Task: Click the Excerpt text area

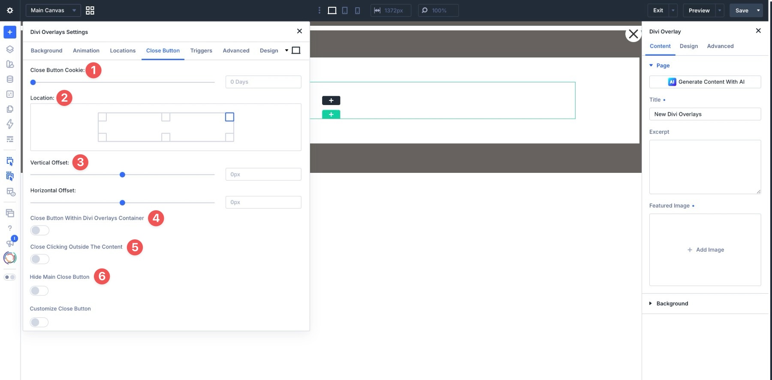Action: point(705,167)
